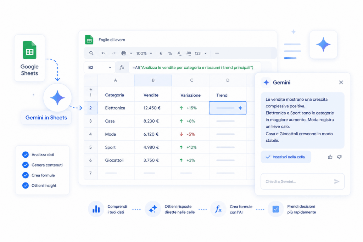The image size is (363, 242).
Task: Click the redo arrow in the toolbar
Action: point(113,53)
